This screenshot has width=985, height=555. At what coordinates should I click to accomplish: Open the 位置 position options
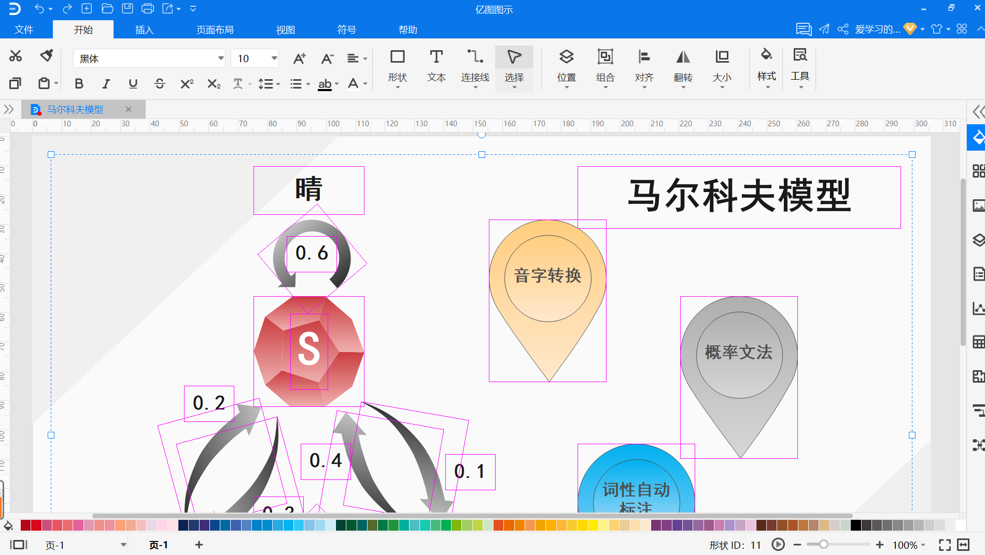(x=566, y=68)
